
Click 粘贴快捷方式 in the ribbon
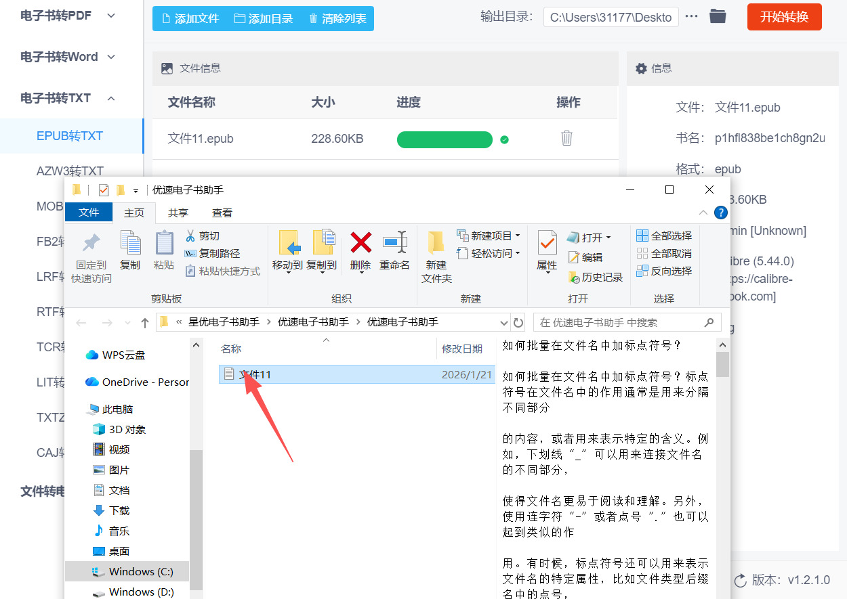click(223, 271)
